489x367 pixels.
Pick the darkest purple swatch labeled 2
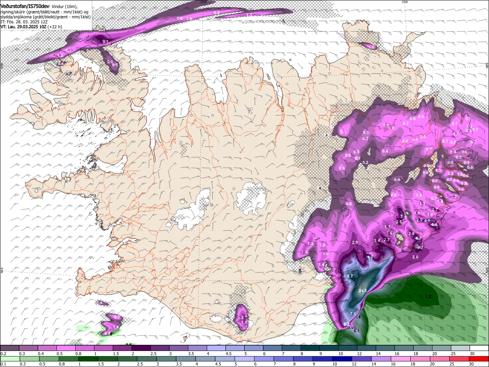[x=141, y=348]
